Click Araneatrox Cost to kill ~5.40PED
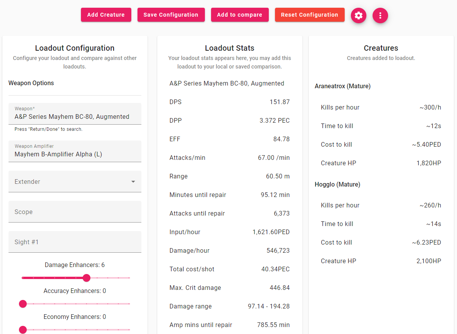Viewport: 457px width, 334px height. click(426, 145)
